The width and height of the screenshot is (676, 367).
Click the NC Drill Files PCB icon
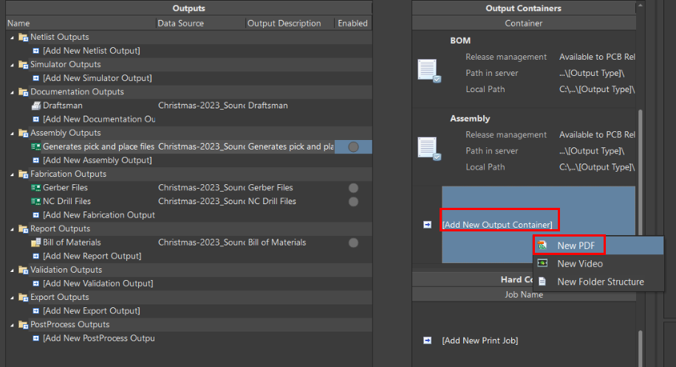[36, 201]
